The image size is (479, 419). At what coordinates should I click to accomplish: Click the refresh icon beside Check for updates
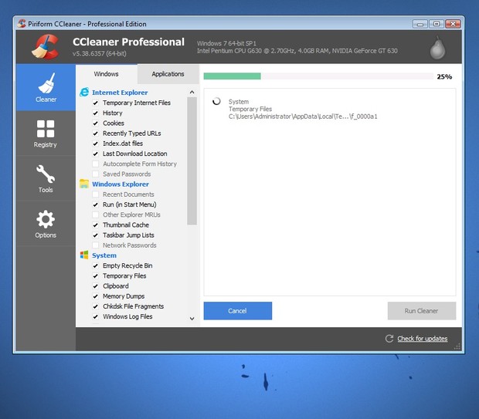click(389, 339)
